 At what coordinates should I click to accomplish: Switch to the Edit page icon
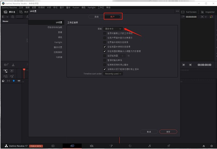click(92, 146)
